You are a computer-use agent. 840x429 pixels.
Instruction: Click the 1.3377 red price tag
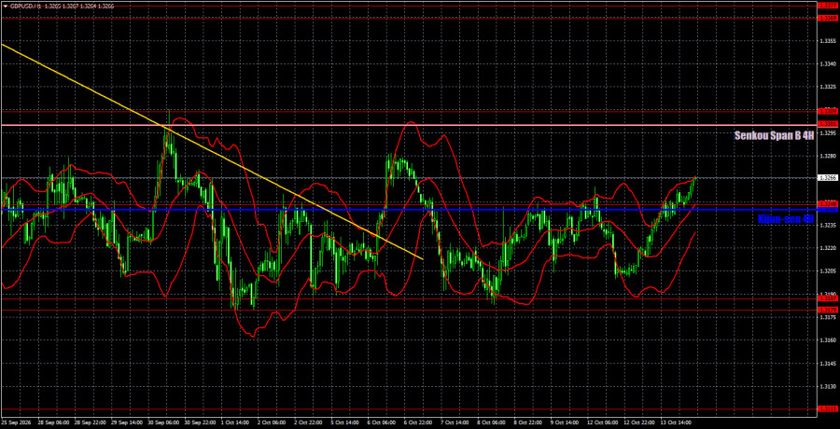click(x=828, y=6)
